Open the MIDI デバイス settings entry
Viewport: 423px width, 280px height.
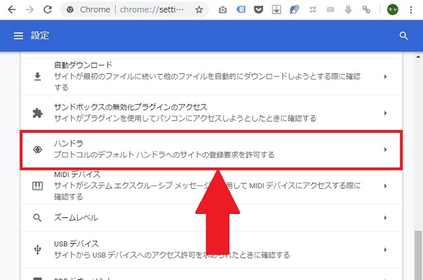[211, 186]
